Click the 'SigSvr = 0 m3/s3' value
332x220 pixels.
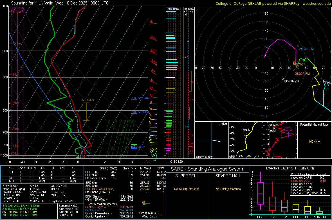[62, 201]
